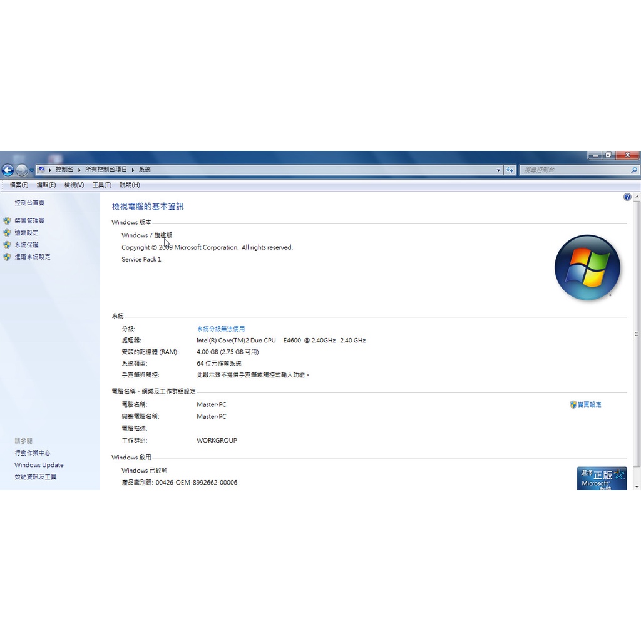
Task: Click the shield icon next to 進階系統設定
Action: 7,257
